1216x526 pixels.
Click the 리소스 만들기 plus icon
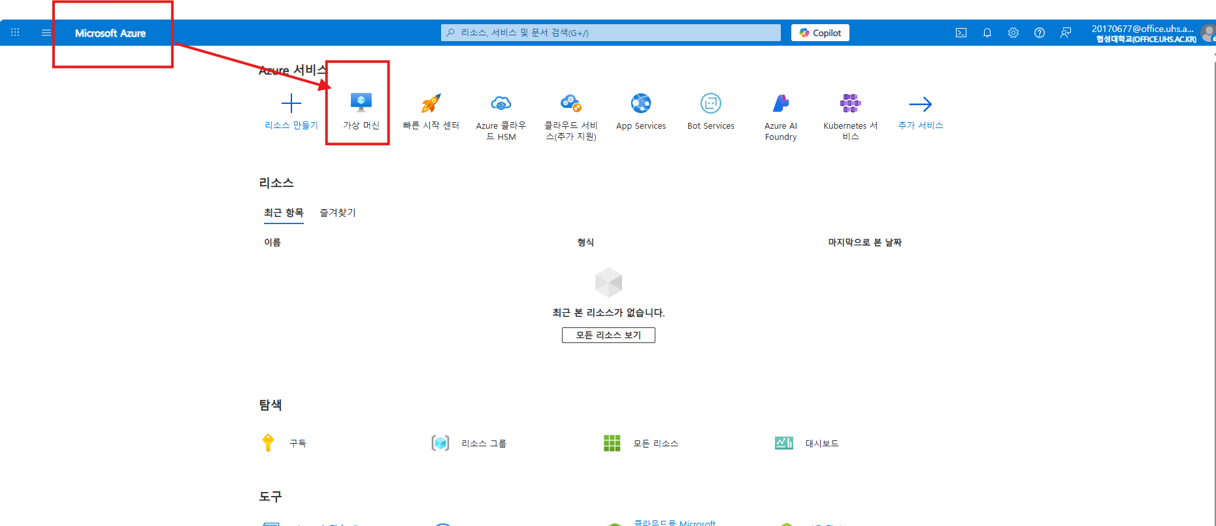point(291,103)
